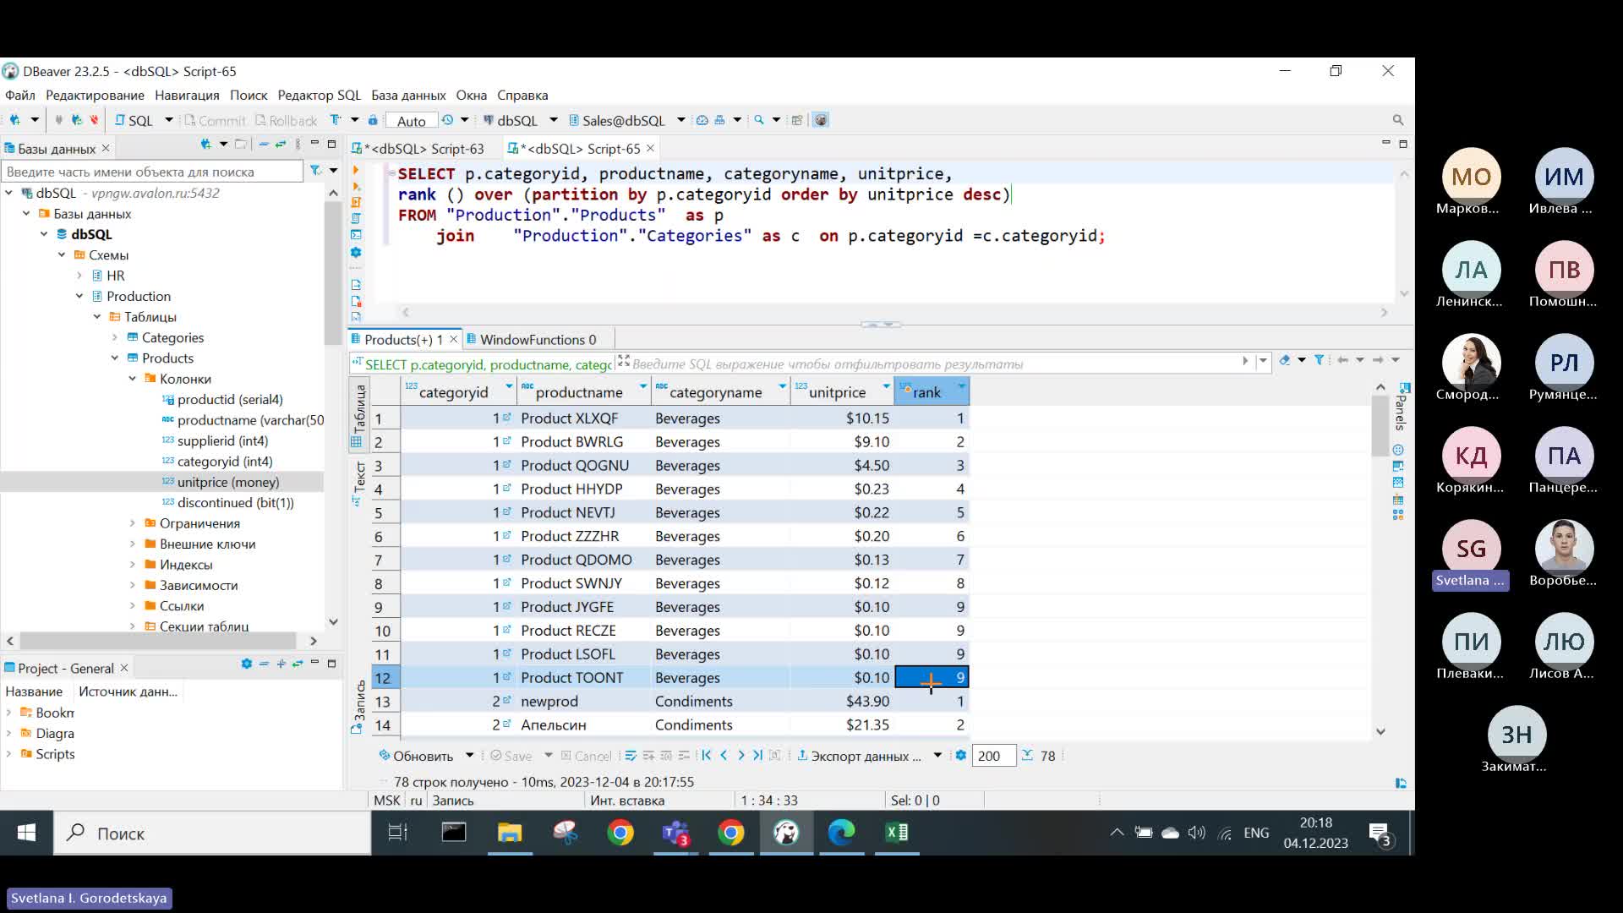Click the SQL filter expression field above results
This screenshot has height=913, width=1623.
pyautogui.click(x=934, y=364)
